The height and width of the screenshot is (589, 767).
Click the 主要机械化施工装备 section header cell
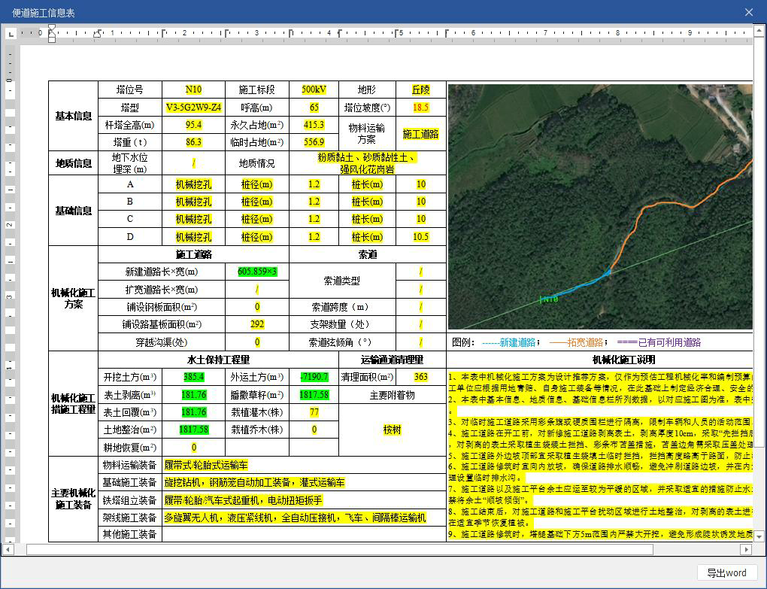74,499
